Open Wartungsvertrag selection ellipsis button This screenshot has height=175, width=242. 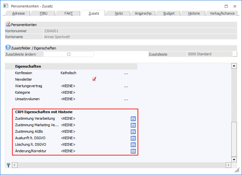[126, 86]
